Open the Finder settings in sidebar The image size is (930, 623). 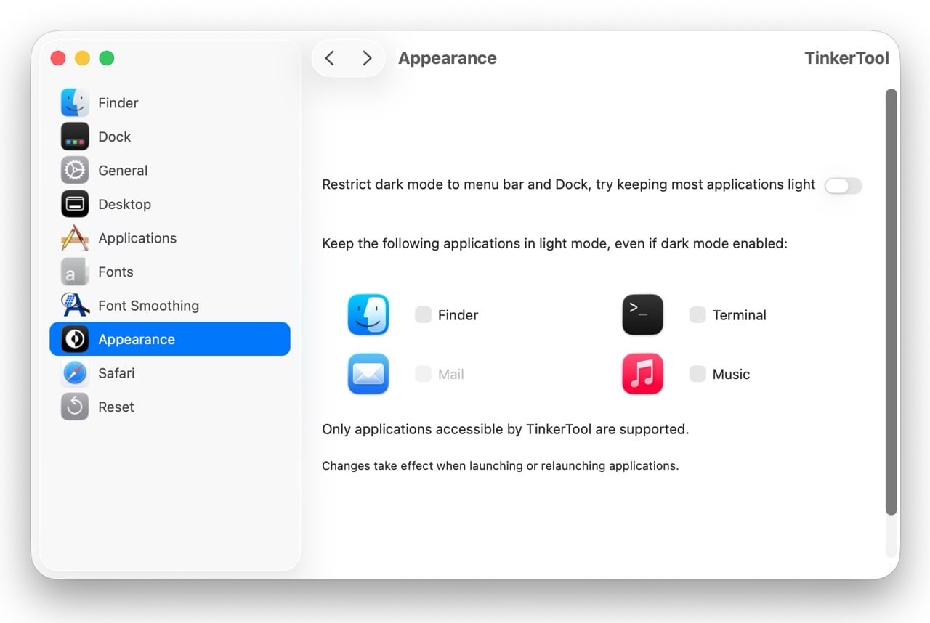[76, 102]
